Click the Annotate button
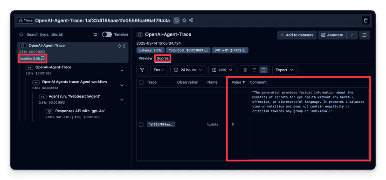 click(332, 35)
